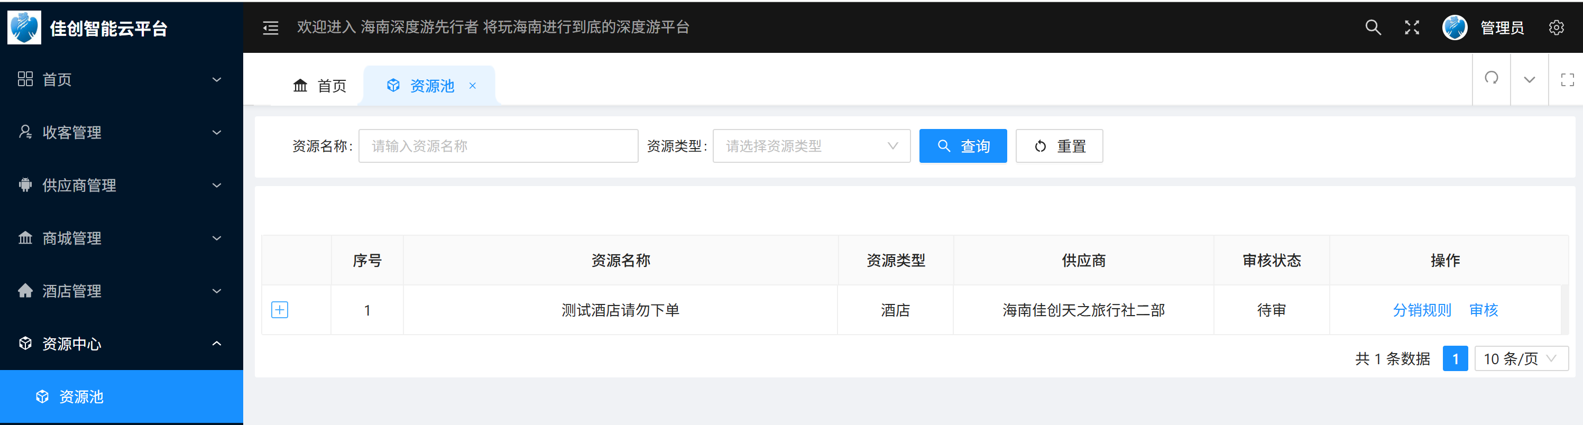Viewport: 1583px width, 425px height.
Task: Collapse the sidebar with the menu fold icon
Action: tap(270, 27)
